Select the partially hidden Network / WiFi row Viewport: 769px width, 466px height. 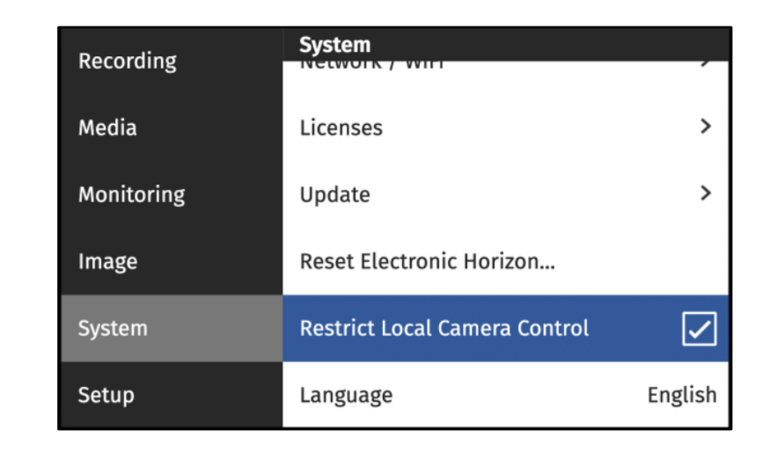[372, 64]
